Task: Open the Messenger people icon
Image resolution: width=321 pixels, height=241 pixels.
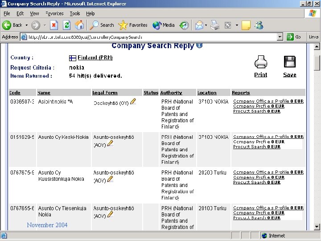Action: pos(259,25)
